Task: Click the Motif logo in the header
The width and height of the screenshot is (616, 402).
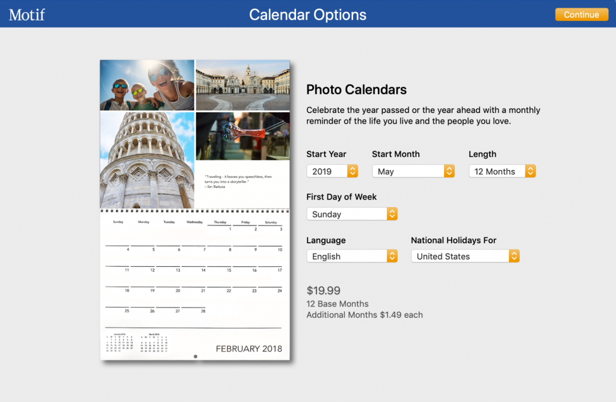Action: click(x=26, y=15)
